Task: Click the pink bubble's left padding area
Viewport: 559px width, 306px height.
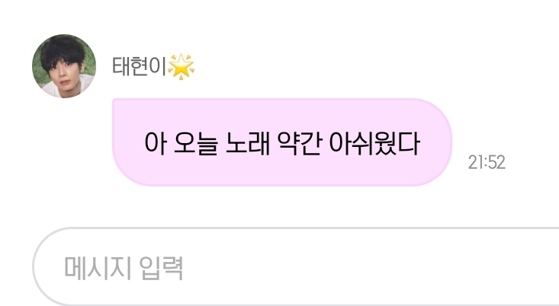Action: tap(127, 142)
